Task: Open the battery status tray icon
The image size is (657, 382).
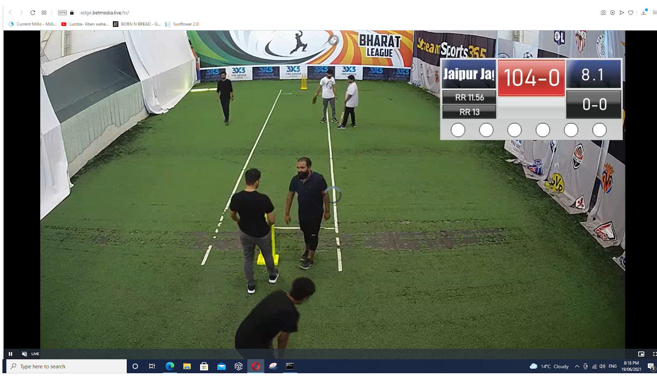Action: [x=586, y=366]
